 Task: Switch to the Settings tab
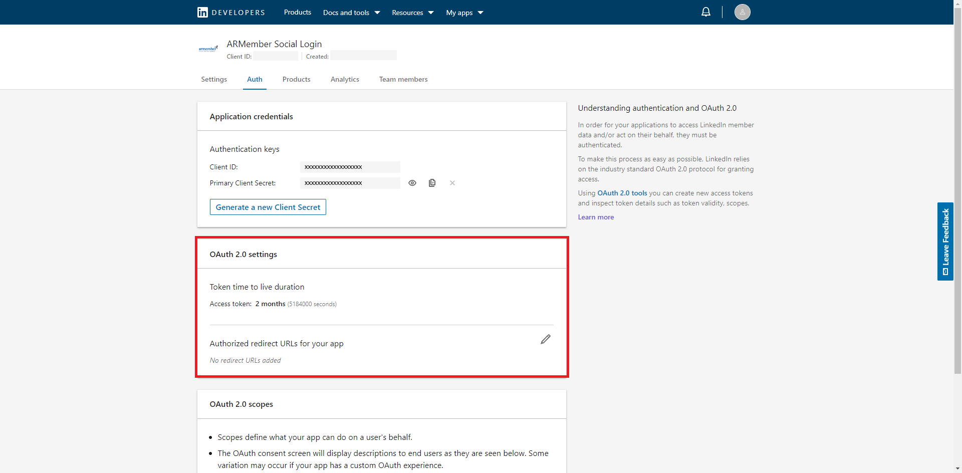(213, 79)
